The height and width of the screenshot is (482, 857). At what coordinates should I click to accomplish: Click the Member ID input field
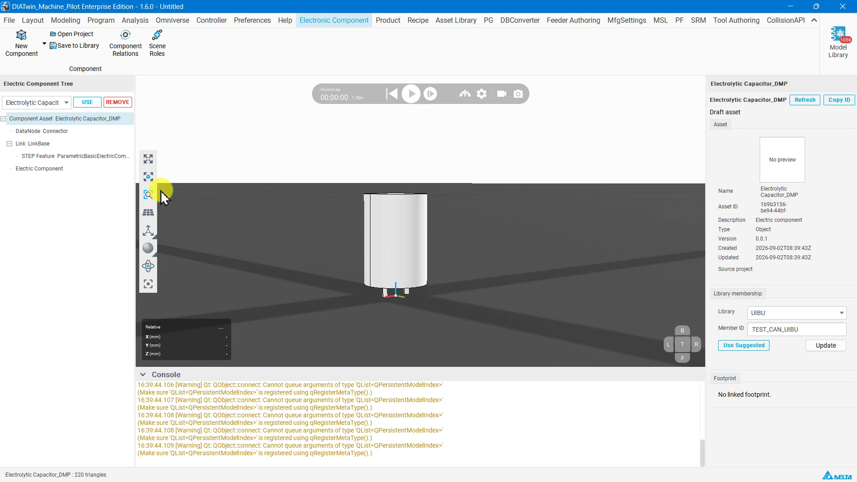797,329
